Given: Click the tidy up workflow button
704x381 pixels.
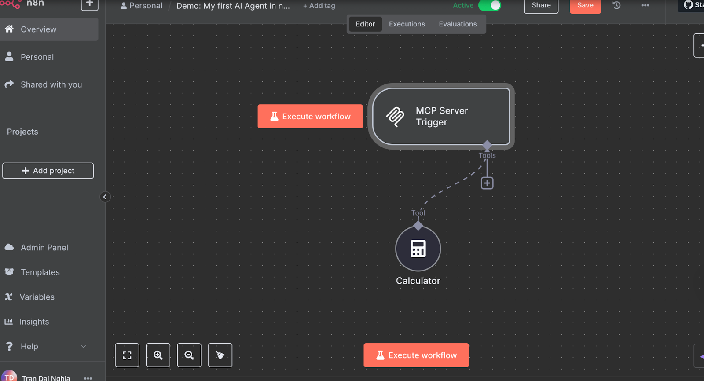Looking at the screenshot, I should pyautogui.click(x=220, y=355).
